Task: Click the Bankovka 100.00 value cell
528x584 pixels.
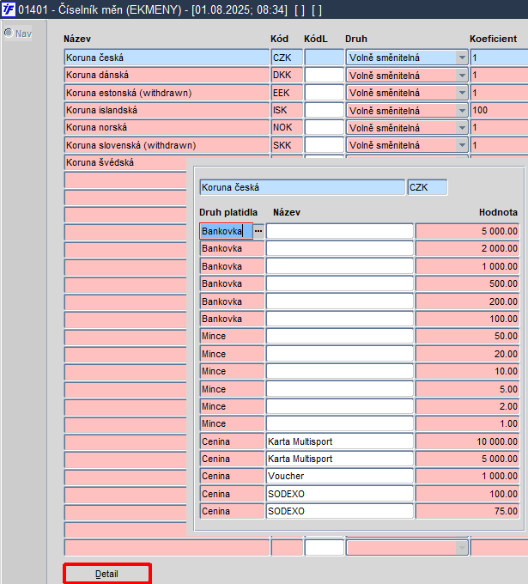Action: click(467, 319)
